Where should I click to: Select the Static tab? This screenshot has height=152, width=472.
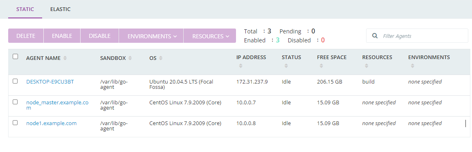[x=25, y=9]
